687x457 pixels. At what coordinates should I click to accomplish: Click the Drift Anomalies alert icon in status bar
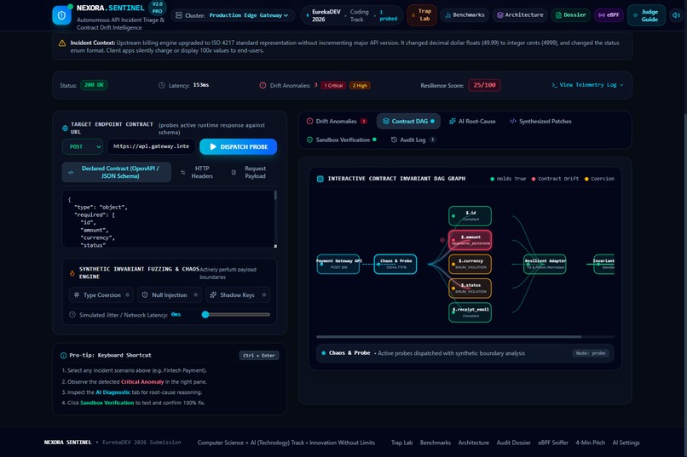[x=263, y=85]
